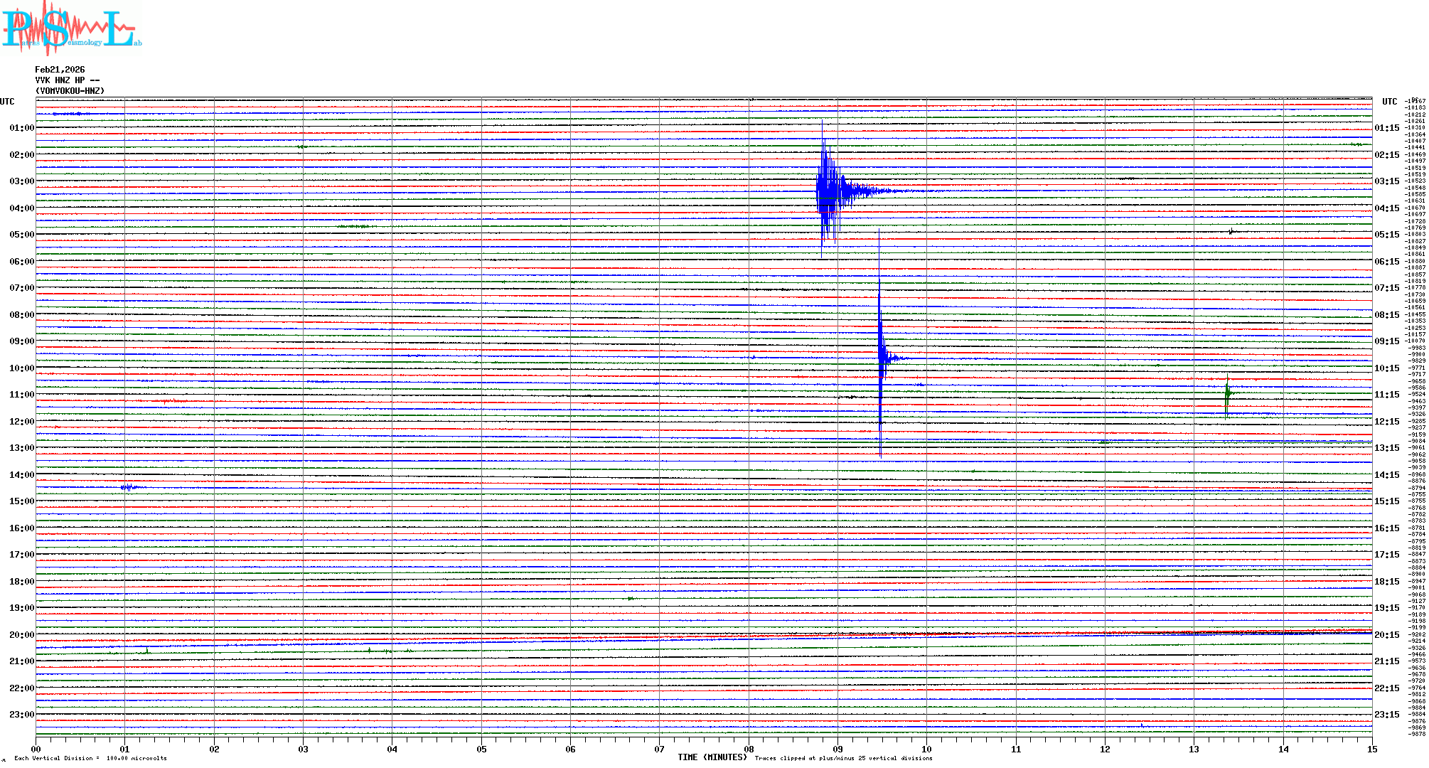Image resolution: width=1429 pixels, height=768 pixels.
Task: Click the vertical division scale note
Action: pyautogui.click(x=90, y=758)
